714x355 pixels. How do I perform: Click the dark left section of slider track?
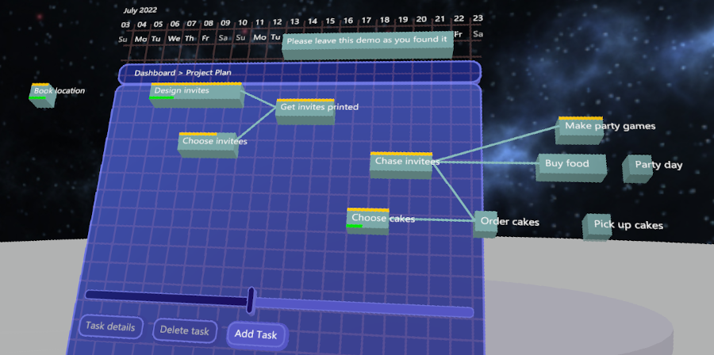(166, 297)
